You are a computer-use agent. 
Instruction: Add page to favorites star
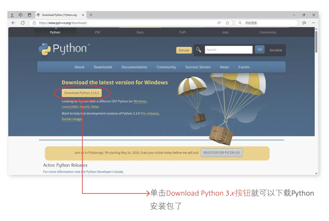click(228, 23)
